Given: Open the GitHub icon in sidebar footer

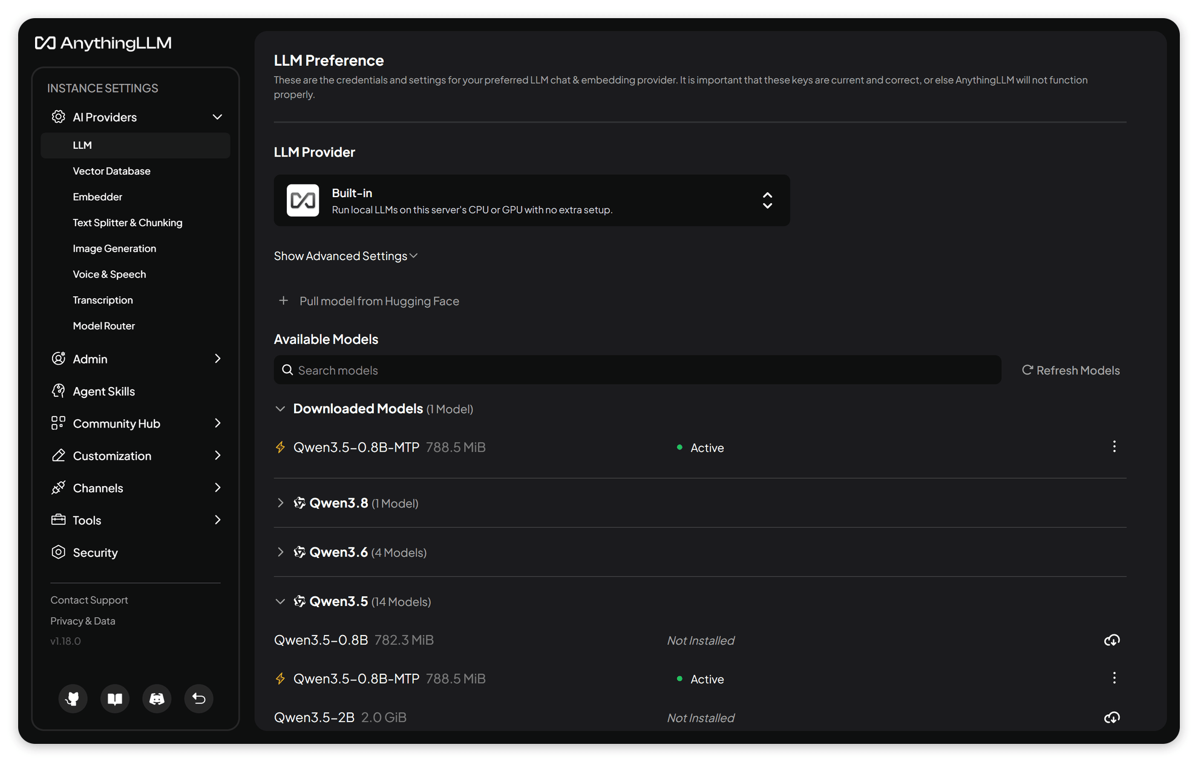Looking at the screenshot, I should pyautogui.click(x=73, y=698).
